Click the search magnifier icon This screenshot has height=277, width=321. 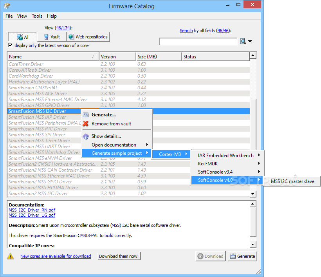coord(243,42)
